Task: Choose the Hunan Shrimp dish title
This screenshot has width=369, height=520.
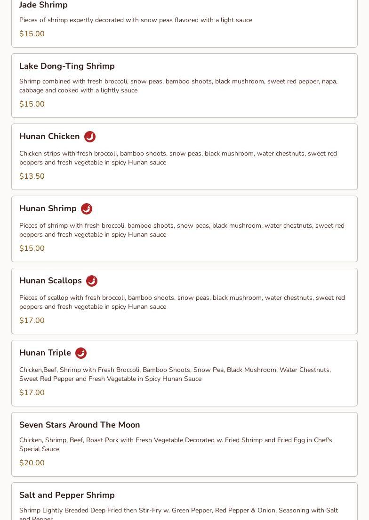Action: [48, 208]
